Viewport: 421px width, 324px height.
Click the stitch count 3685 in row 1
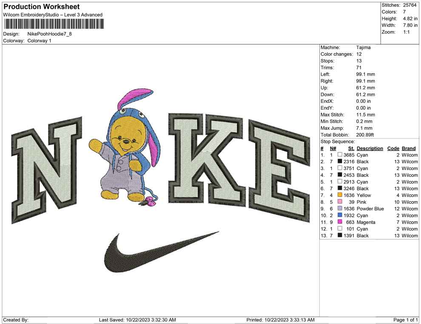pyautogui.click(x=349, y=155)
